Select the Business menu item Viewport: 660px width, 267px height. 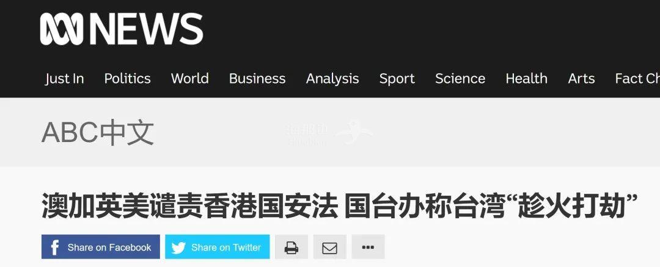tap(257, 79)
